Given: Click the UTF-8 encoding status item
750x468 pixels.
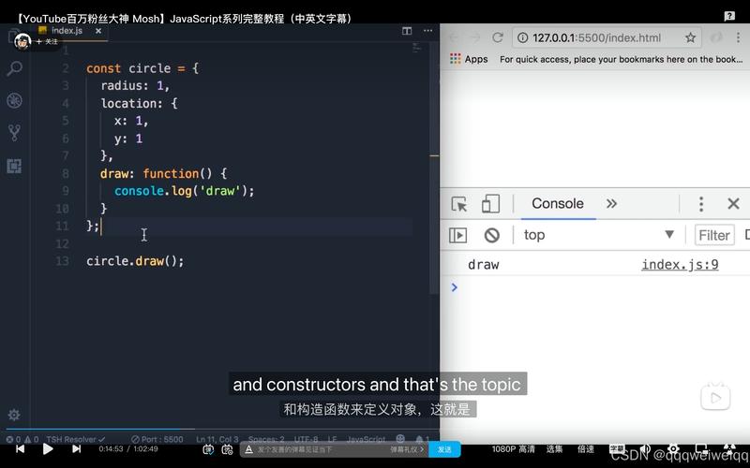Looking at the screenshot, I should (x=306, y=439).
